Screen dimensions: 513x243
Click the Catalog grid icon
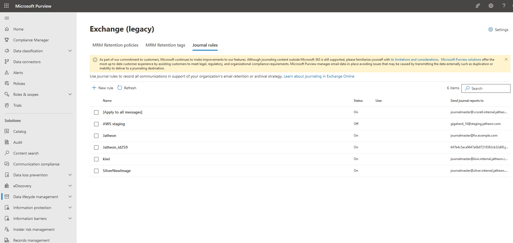7,131
